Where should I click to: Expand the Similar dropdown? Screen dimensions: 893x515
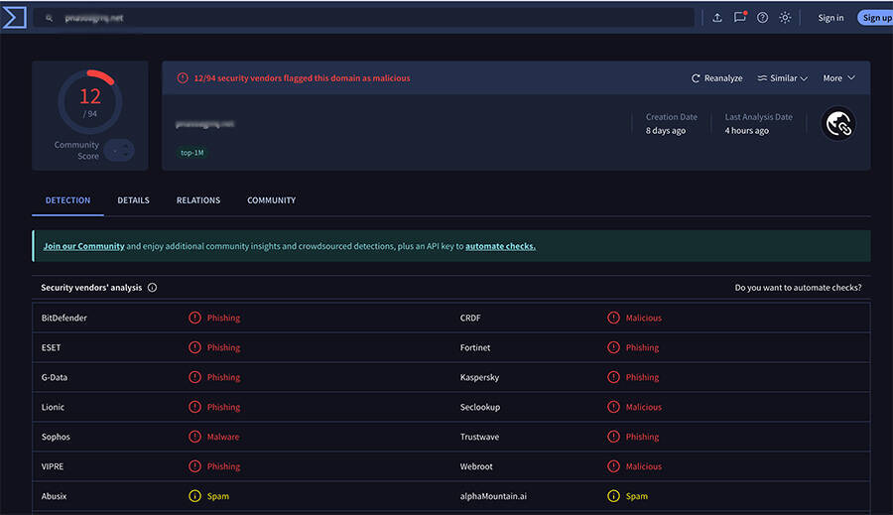pos(782,78)
